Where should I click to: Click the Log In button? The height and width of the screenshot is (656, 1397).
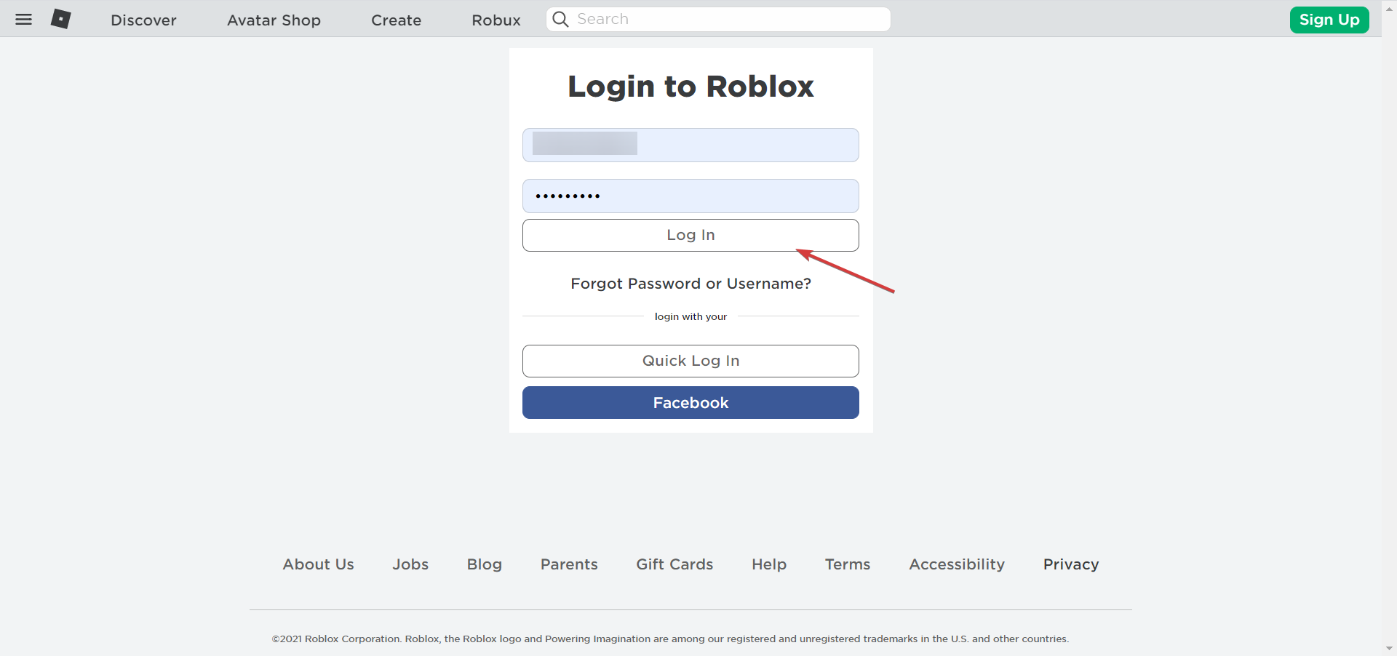690,235
